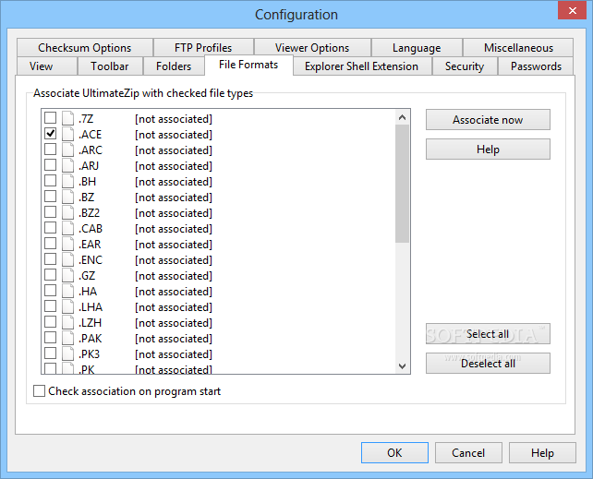Enable the .7Z file type checkbox
The width and height of the screenshot is (593, 479).
tap(50, 118)
